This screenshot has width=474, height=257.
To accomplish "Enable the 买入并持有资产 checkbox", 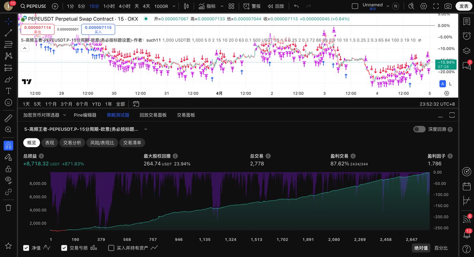I will tap(111, 248).
